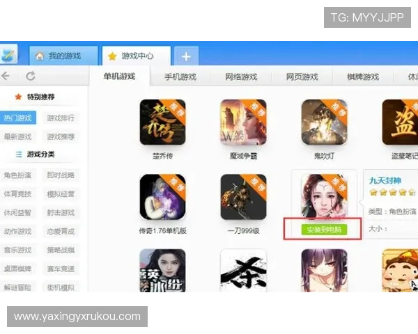The width and height of the screenshot is (418, 334).
Task: Open the game icon showing 冰 text
Action: coord(162,271)
